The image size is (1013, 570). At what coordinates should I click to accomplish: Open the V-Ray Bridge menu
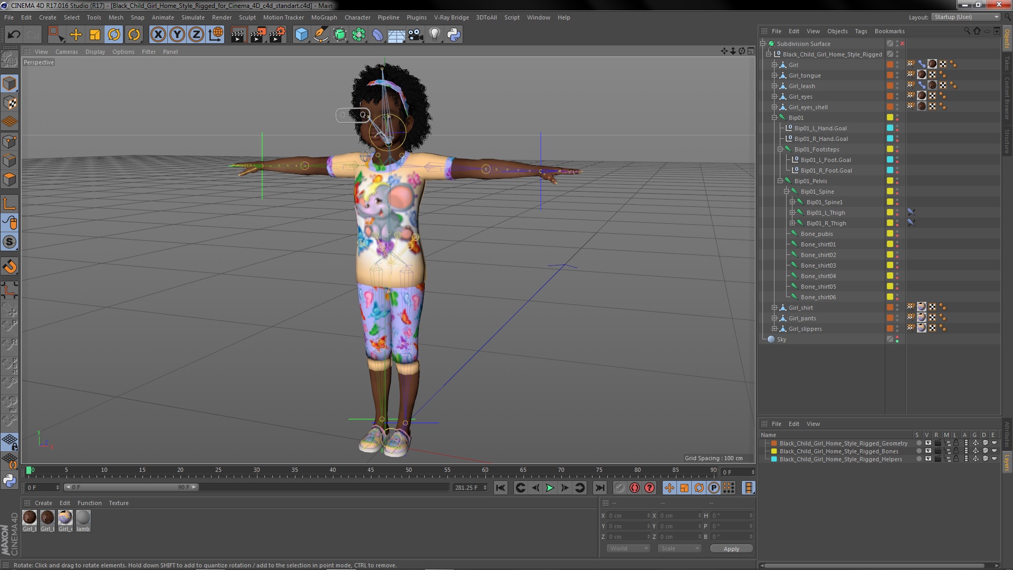click(451, 17)
